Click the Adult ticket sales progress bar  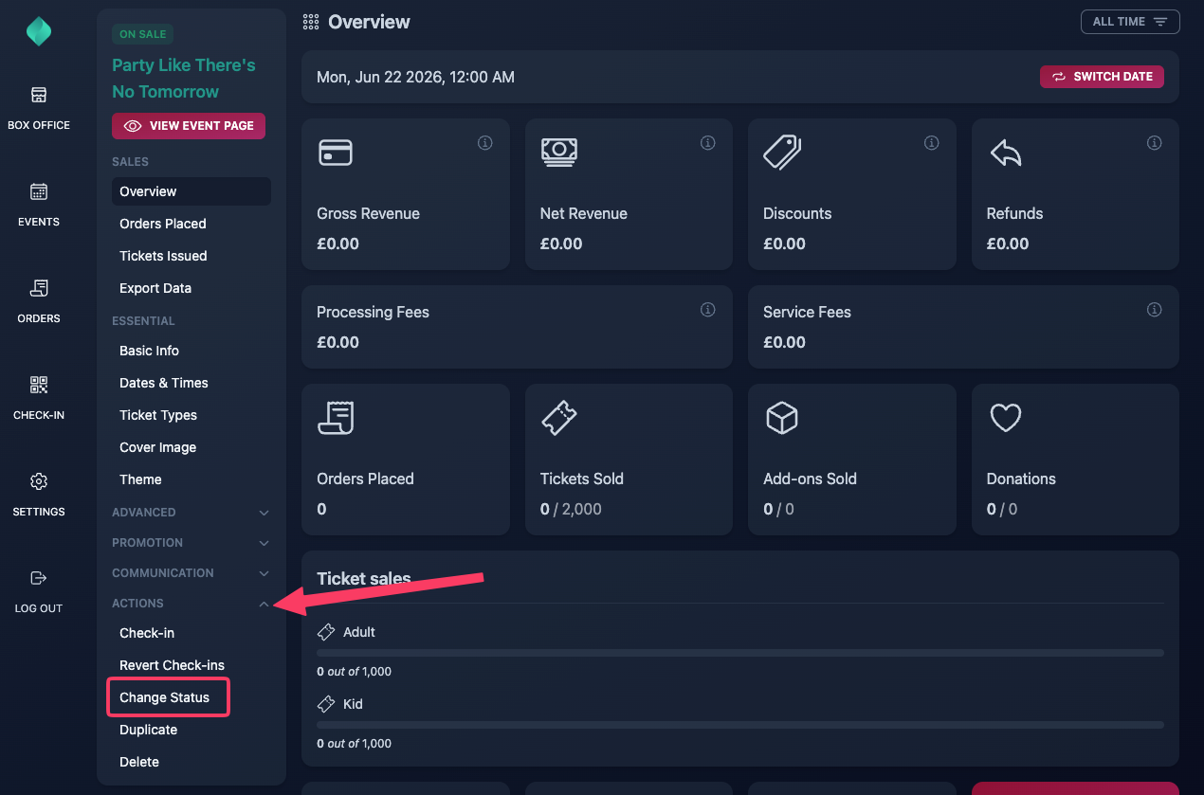pyautogui.click(x=740, y=653)
